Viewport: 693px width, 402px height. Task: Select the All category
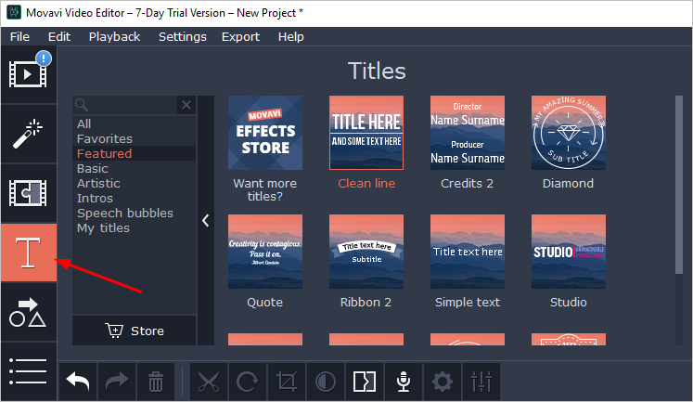[x=134, y=123]
